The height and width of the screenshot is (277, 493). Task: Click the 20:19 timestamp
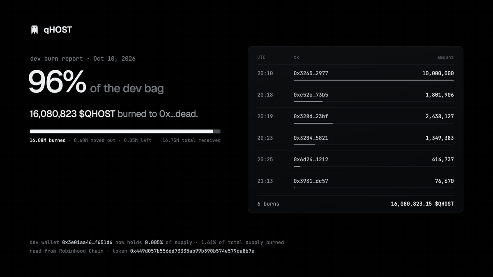pos(265,117)
